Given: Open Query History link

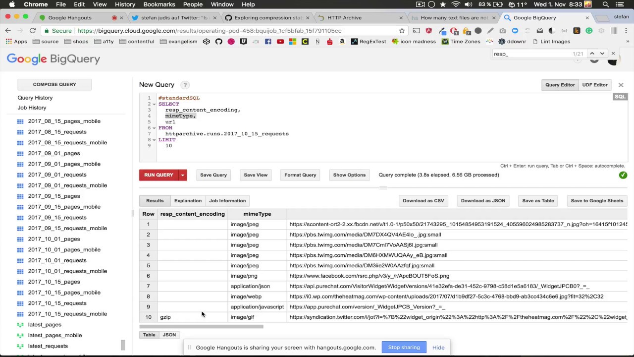Looking at the screenshot, I should [35, 98].
